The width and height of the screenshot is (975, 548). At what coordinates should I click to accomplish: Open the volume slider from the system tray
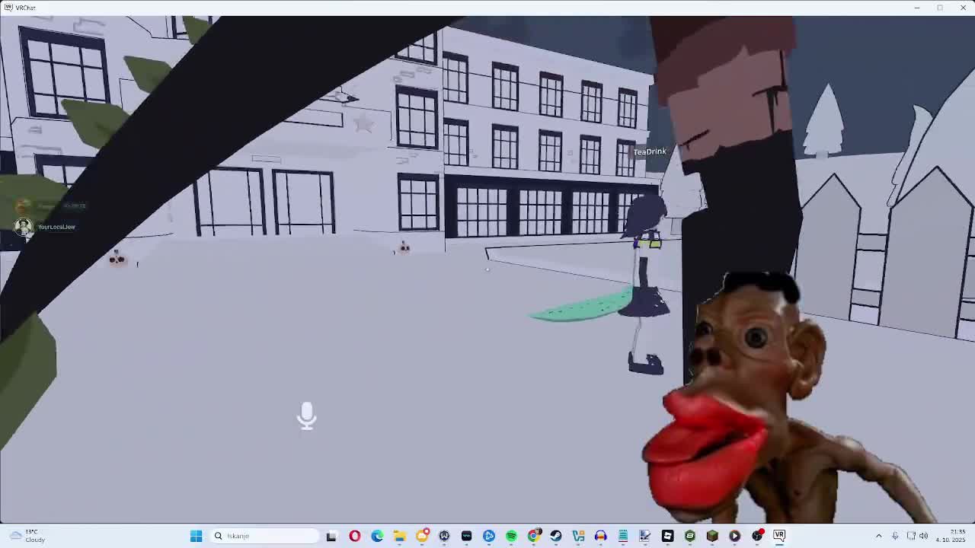point(925,536)
